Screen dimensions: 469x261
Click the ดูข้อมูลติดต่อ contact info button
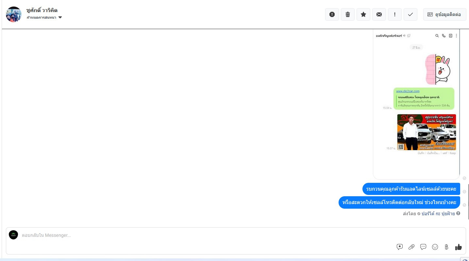click(444, 14)
